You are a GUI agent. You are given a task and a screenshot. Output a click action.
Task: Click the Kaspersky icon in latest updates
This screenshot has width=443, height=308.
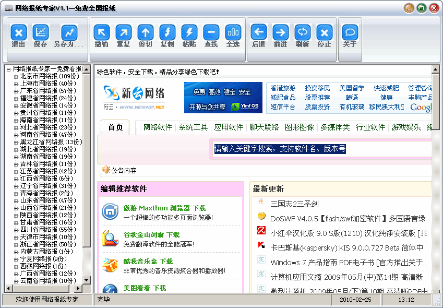pyautogui.click(x=261, y=245)
